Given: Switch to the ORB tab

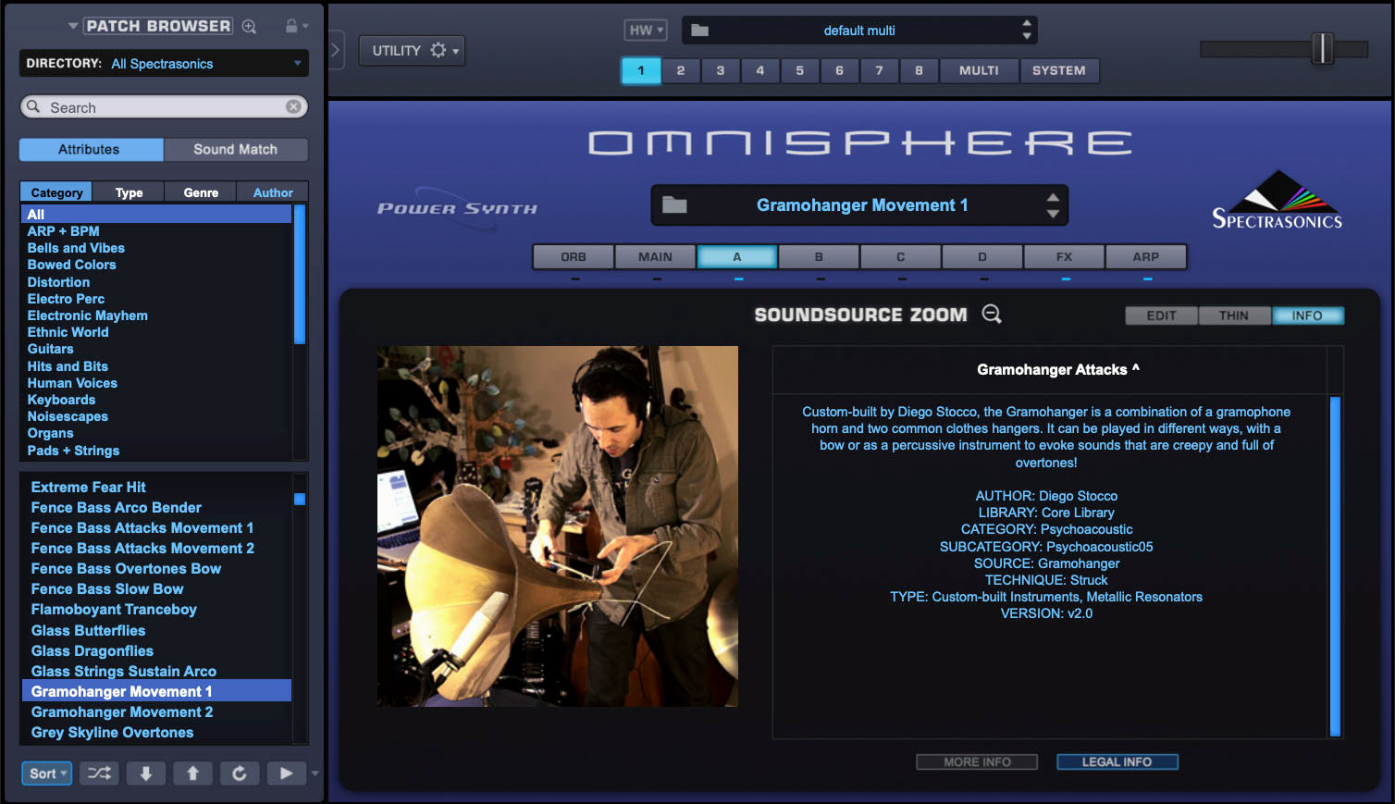Looking at the screenshot, I should coord(574,256).
